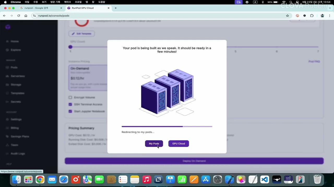The width and height of the screenshot is (334, 187).
Task: Open the Chrome three-dot menu
Action: 330,16
